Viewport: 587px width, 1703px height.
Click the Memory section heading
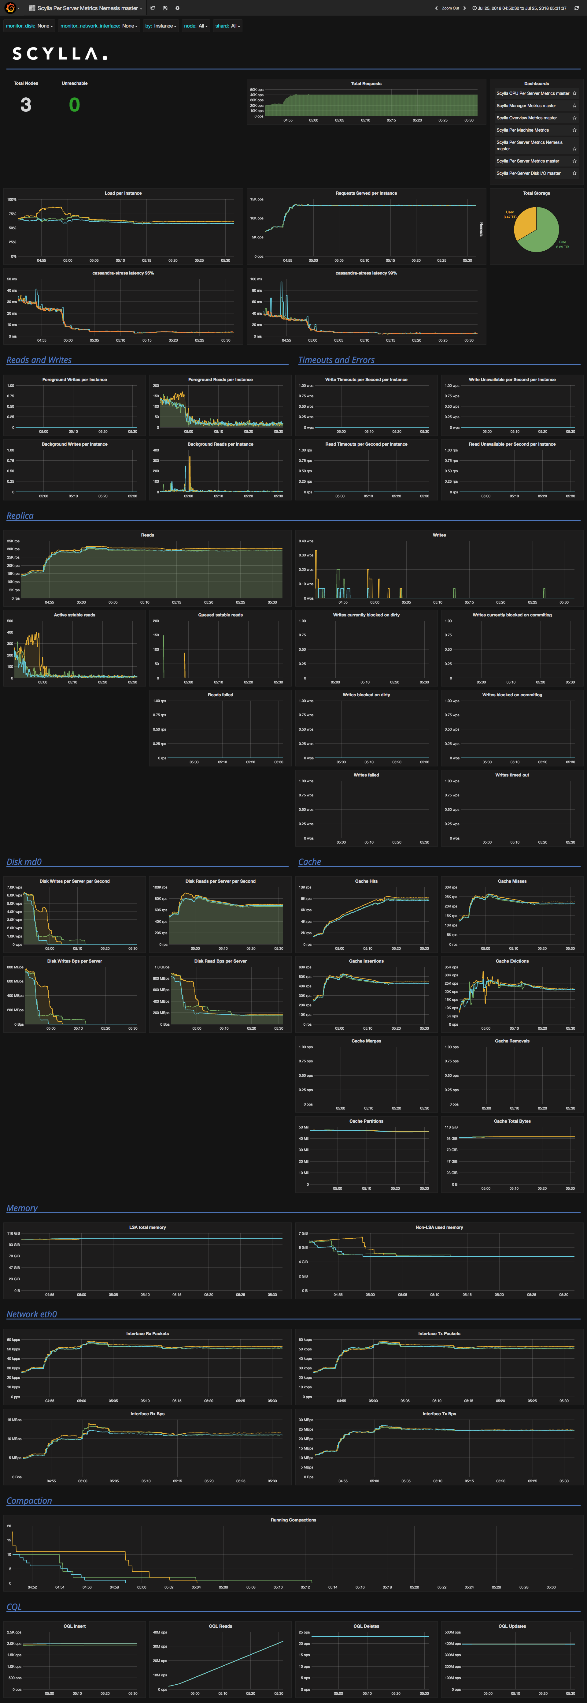tap(22, 1208)
